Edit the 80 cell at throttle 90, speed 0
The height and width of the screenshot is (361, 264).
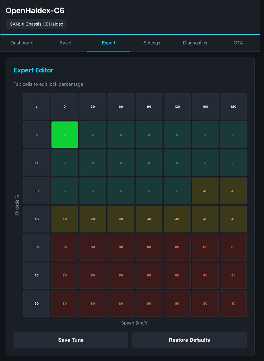click(x=65, y=303)
